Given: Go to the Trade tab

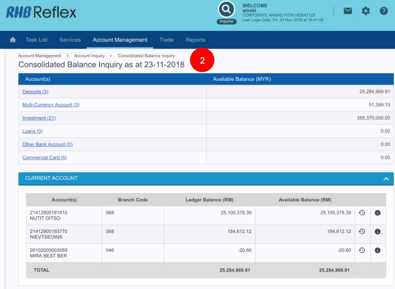Looking at the screenshot, I should (166, 40).
